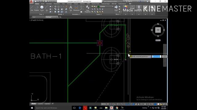Screen dimensions: 197x110
Task: Click the Insert block tool
Action: point(116,8)
